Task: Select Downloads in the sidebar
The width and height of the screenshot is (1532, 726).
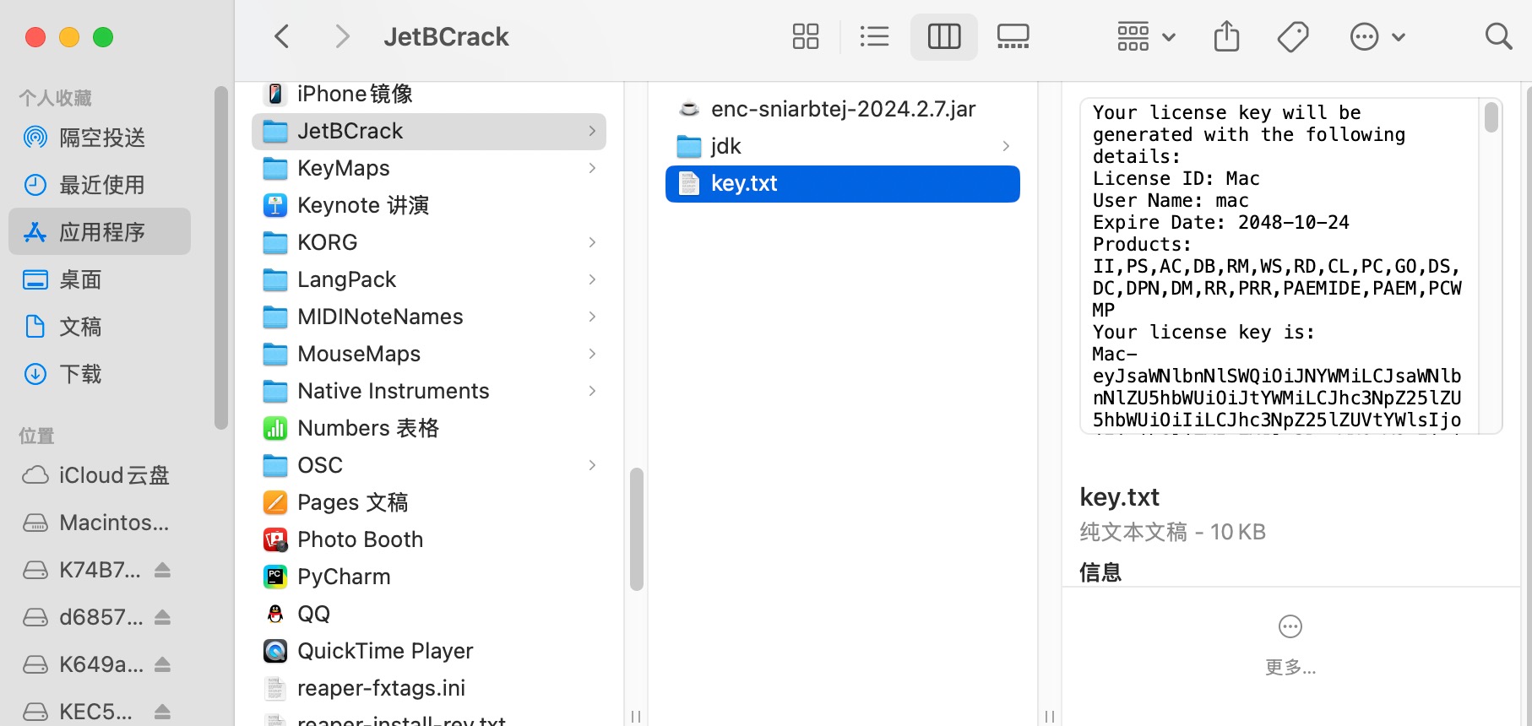Action: pyautogui.click(x=80, y=374)
